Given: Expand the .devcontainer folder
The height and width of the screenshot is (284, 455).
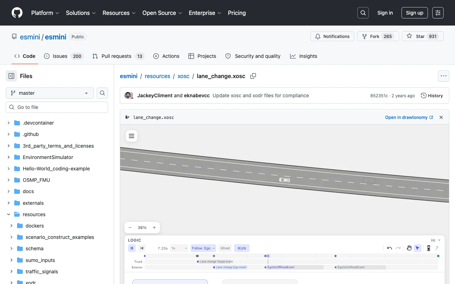Looking at the screenshot, I should point(9,123).
